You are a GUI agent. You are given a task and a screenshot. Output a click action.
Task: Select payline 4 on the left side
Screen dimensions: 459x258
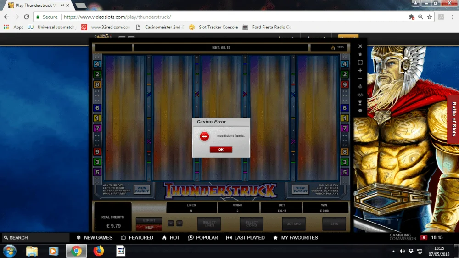click(x=97, y=64)
